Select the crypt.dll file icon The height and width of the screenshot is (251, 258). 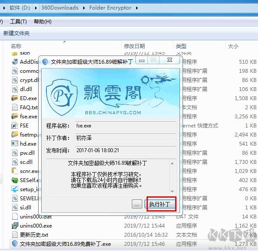pos(15,80)
